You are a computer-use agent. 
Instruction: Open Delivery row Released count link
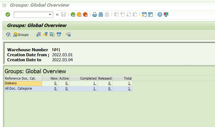109,83
